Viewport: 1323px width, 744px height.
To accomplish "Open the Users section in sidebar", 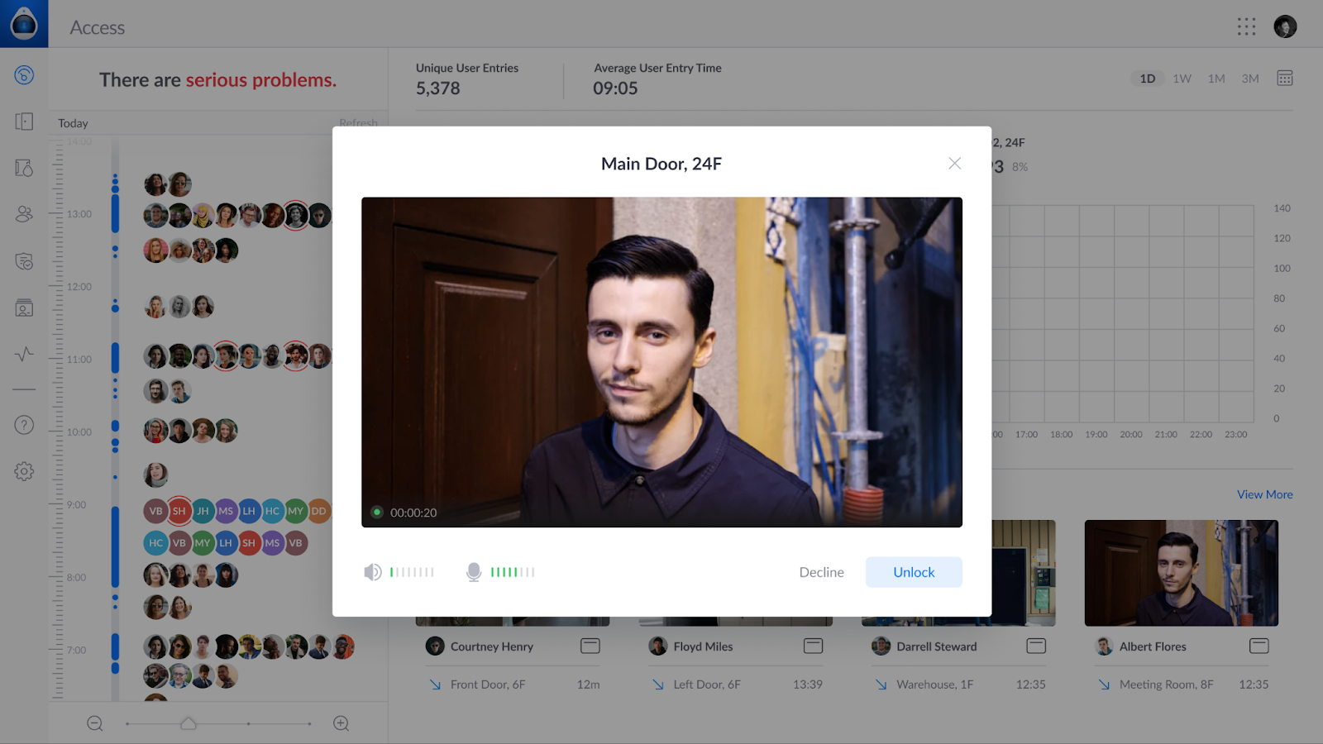I will [x=24, y=214].
